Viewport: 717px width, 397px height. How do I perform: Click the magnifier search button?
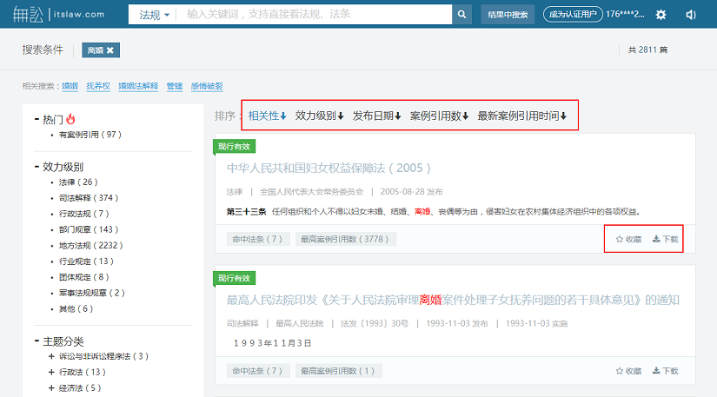[463, 15]
